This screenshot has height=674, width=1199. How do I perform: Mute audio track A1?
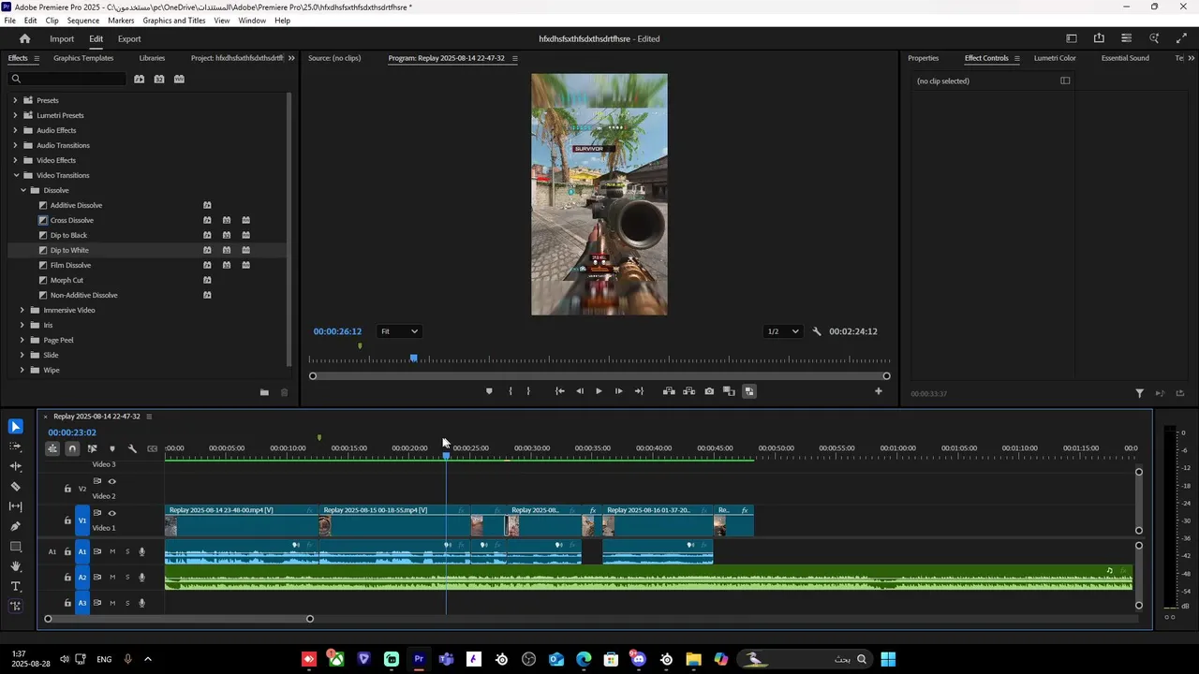[112, 552]
